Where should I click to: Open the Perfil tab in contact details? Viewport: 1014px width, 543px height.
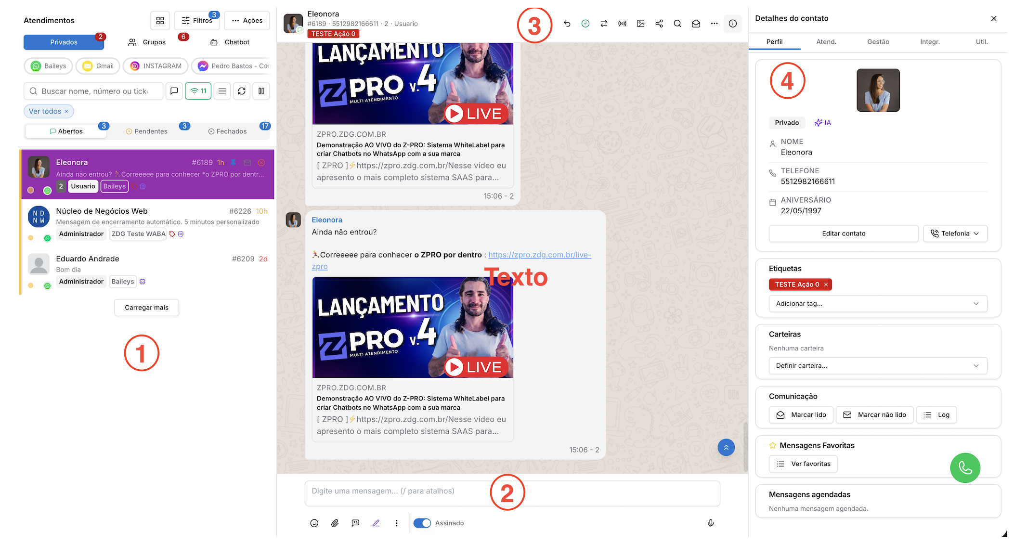click(774, 42)
